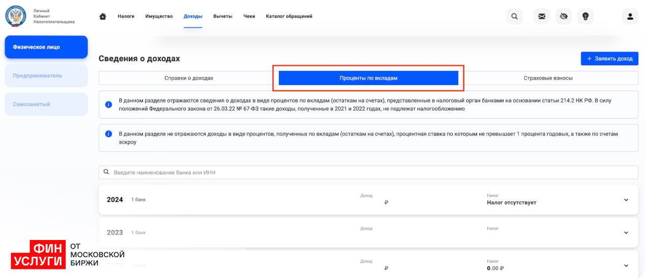Click the Заявить доход button
Viewport: 645px width, 280px height.
tap(609, 59)
